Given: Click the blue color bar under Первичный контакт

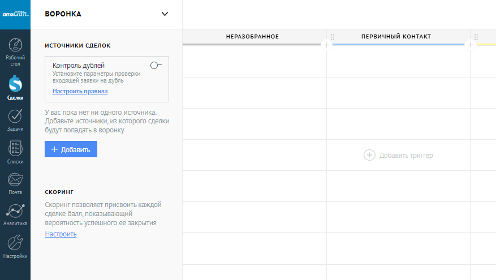Looking at the screenshot, I should tap(396, 44).
